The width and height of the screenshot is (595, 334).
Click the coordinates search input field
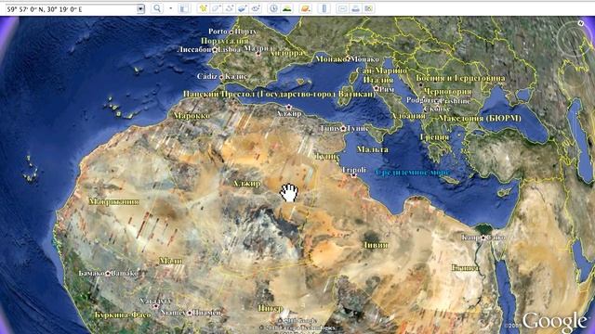coord(72,8)
